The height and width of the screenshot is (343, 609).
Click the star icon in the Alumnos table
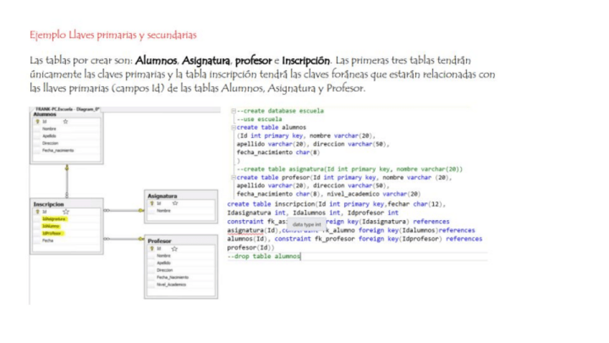[x=65, y=122]
